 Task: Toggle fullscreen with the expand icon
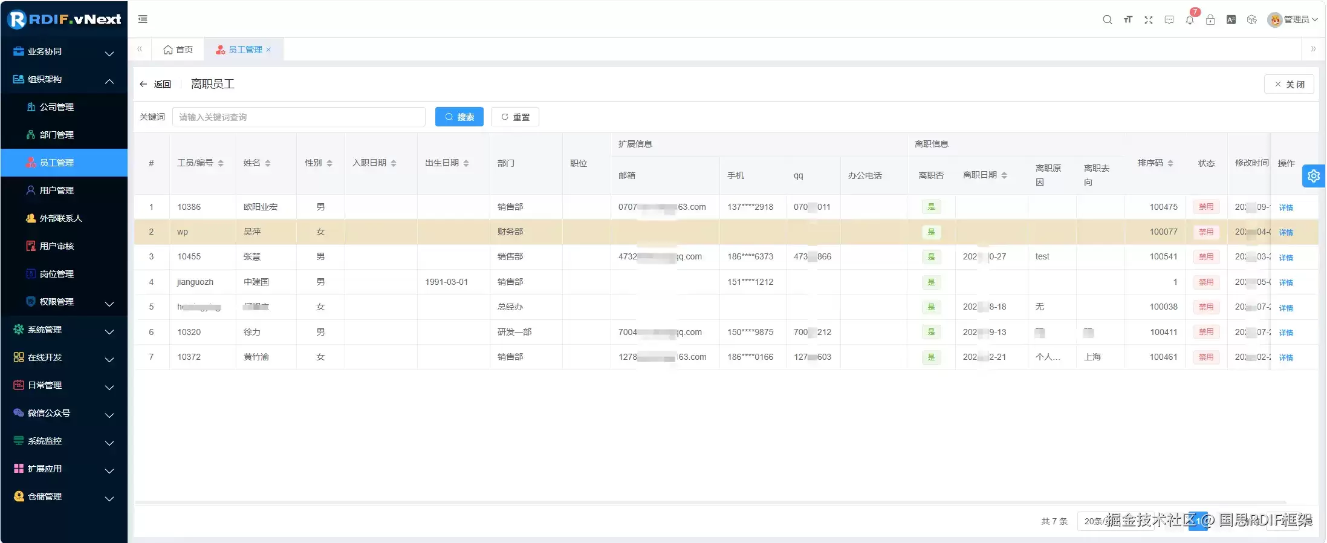[x=1149, y=19]
